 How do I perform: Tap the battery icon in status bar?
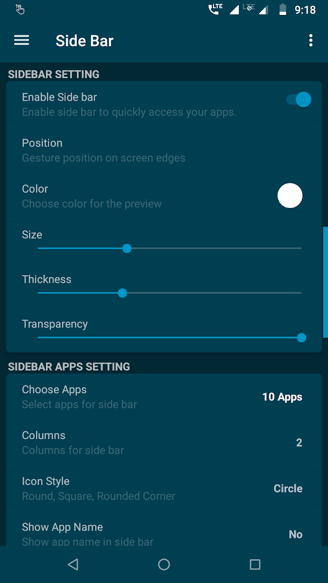point(283,9)
